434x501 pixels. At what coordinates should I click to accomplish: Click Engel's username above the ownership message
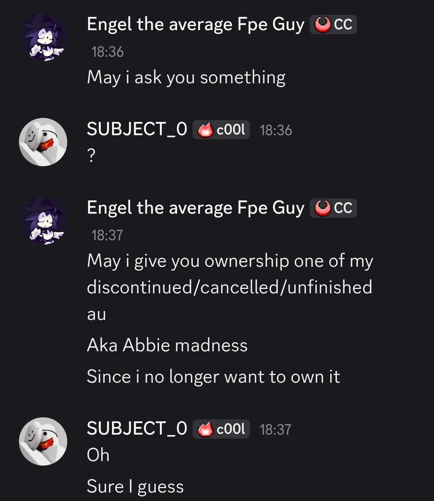[195, 208]
